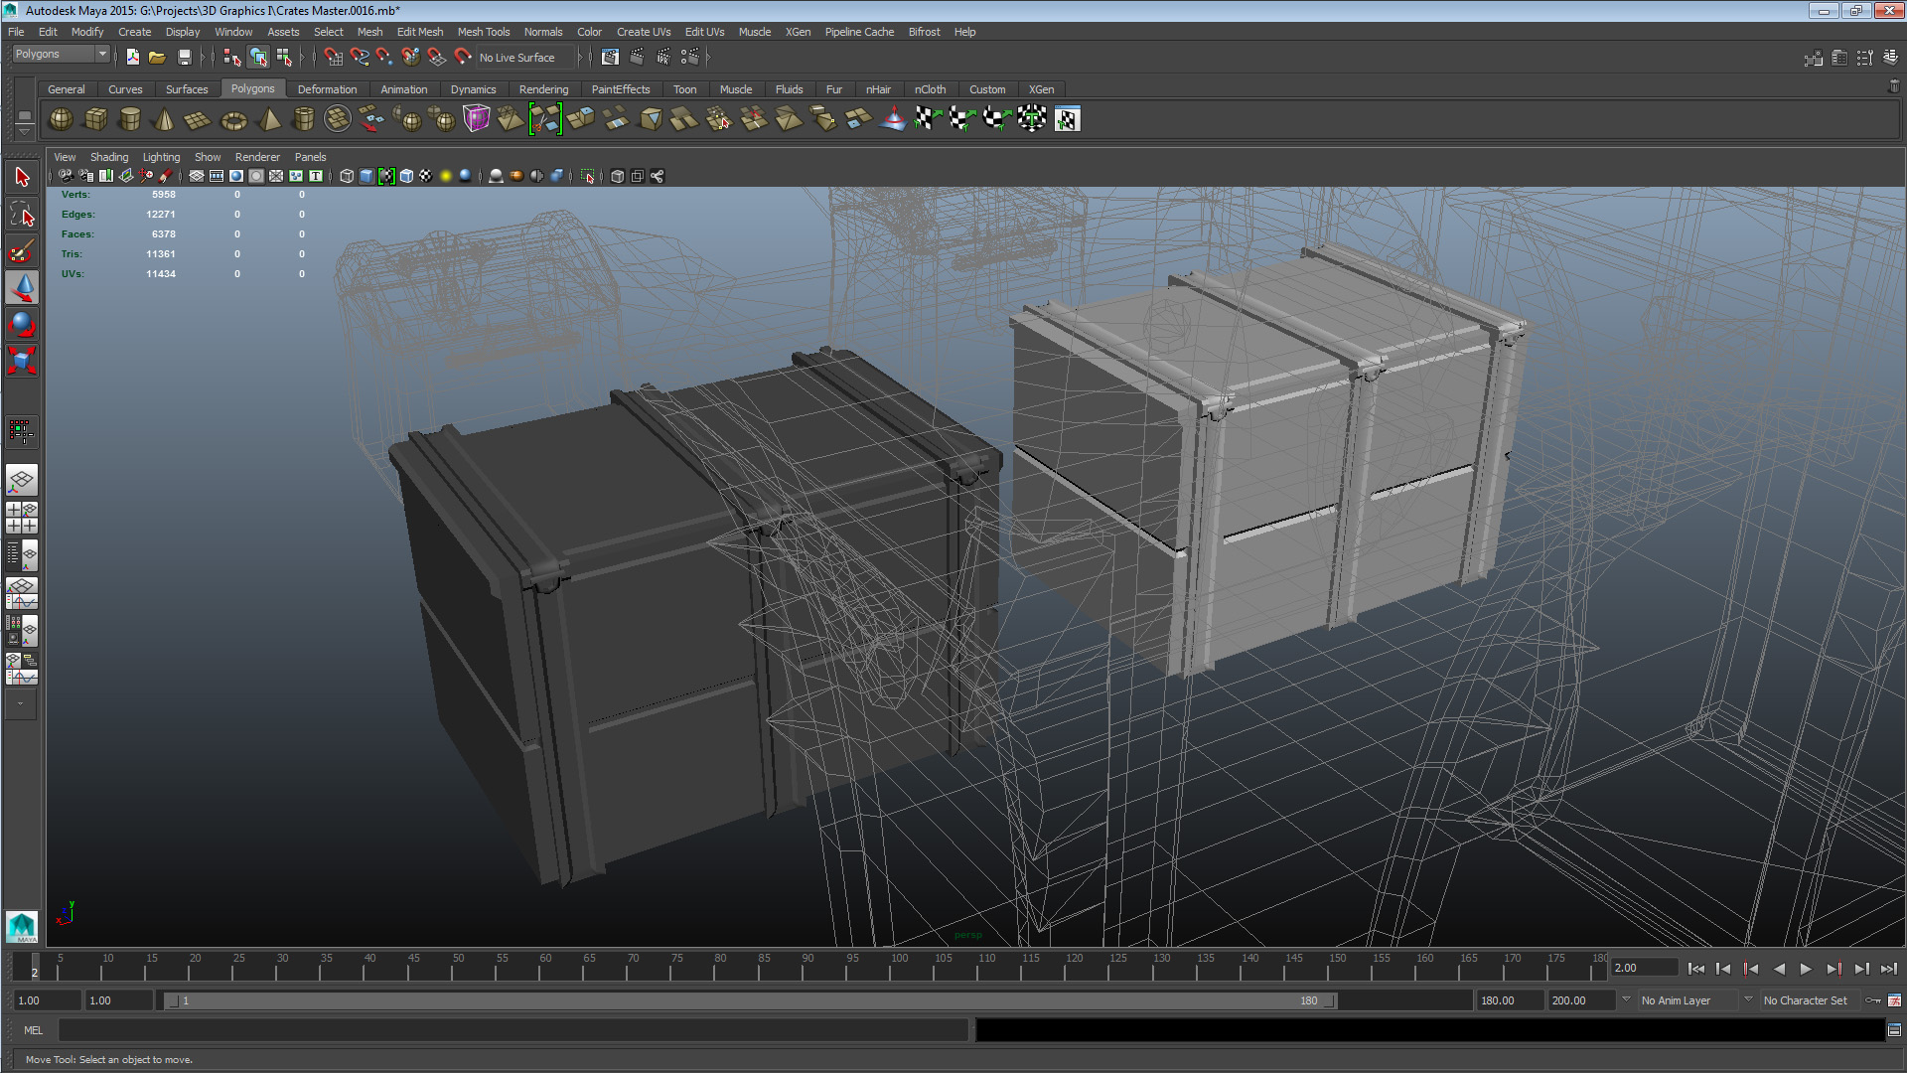
Task: Toggle use all lights button
Action: point(446,176)
